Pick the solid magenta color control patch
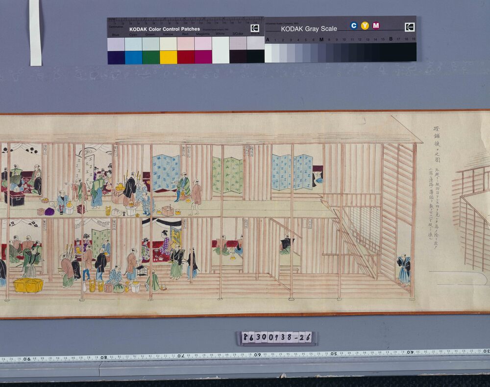 tap(203, 57)
